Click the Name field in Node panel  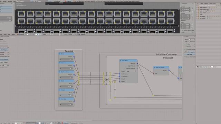point(192,39)
